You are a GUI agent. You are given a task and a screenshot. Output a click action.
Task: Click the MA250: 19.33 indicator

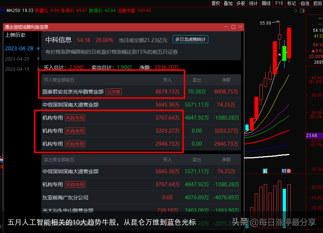pos(20,11)
